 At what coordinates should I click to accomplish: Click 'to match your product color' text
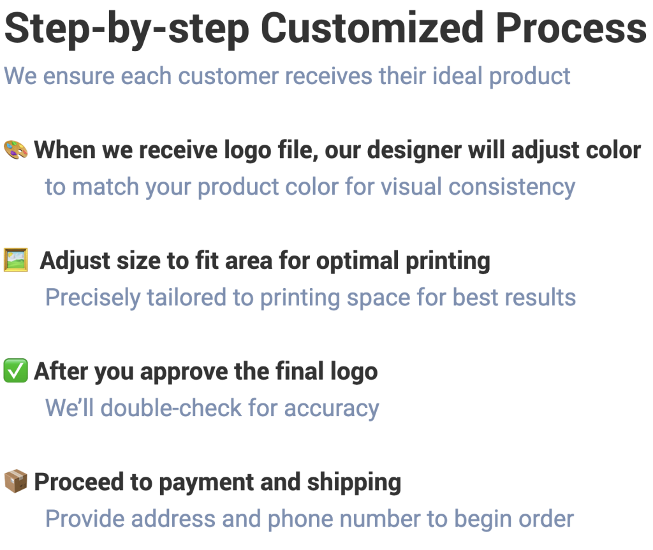pyautogui.click(x=311, y=187)
